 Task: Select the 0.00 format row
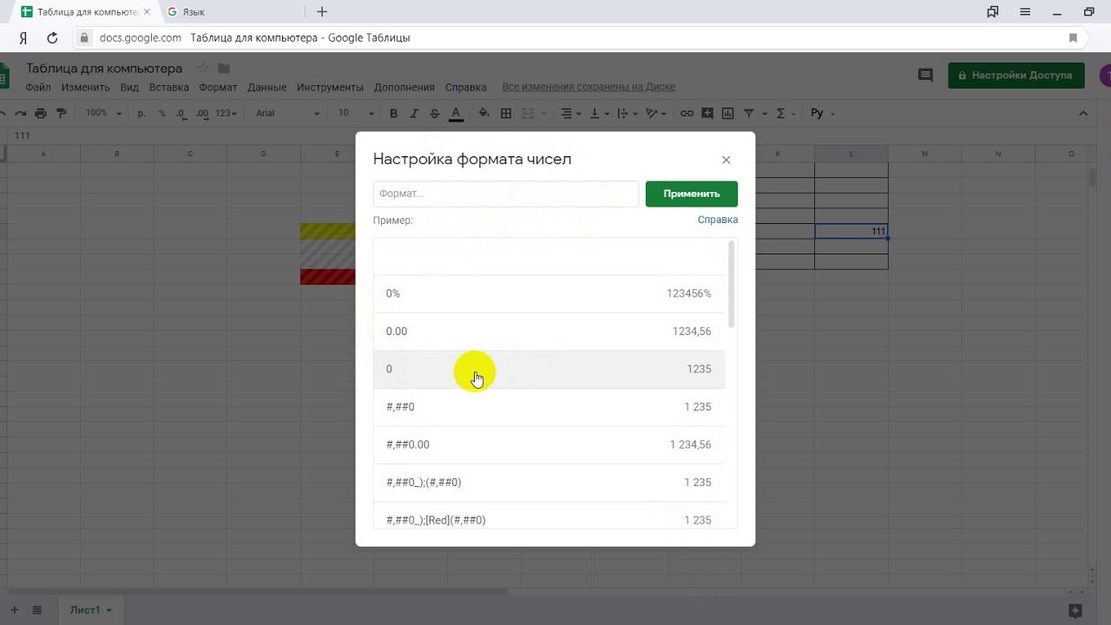click(549, 332)
